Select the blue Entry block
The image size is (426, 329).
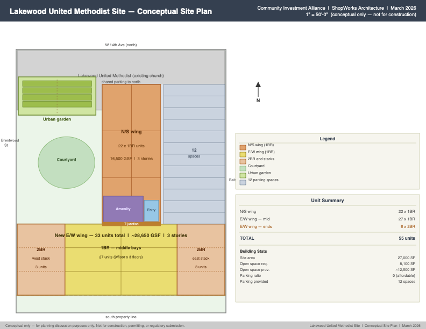(151, 211)
